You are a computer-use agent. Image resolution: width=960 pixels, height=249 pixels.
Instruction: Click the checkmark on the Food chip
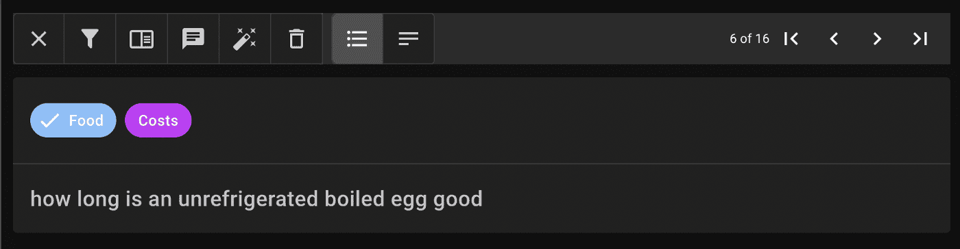click(49, 121)
